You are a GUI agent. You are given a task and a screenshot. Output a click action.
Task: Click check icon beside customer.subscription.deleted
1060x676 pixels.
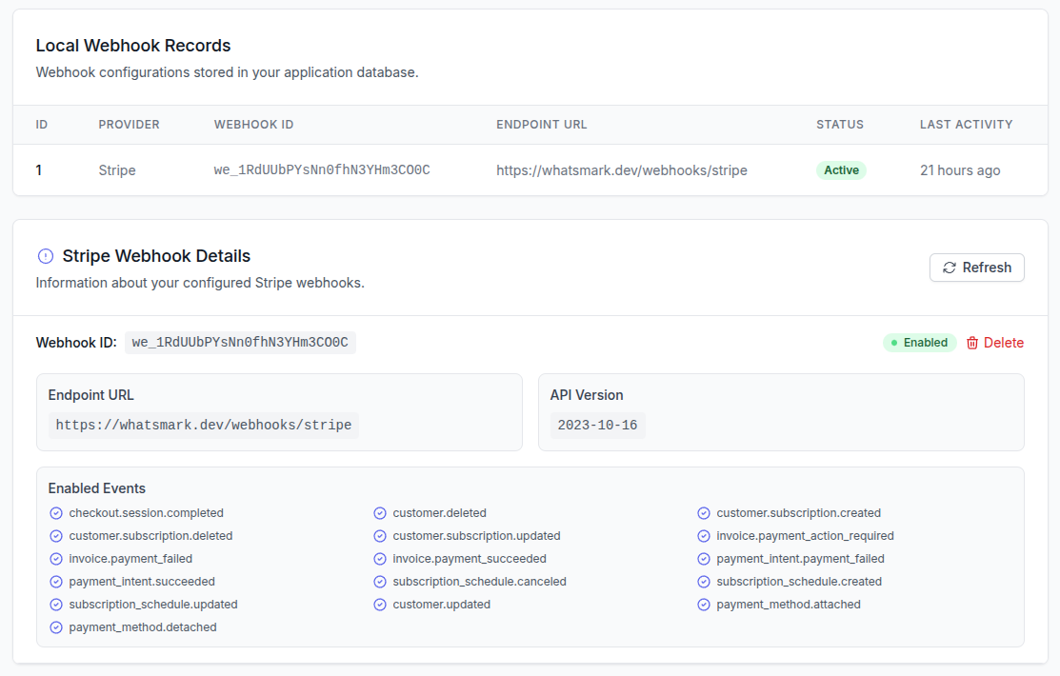coord(56,536)
